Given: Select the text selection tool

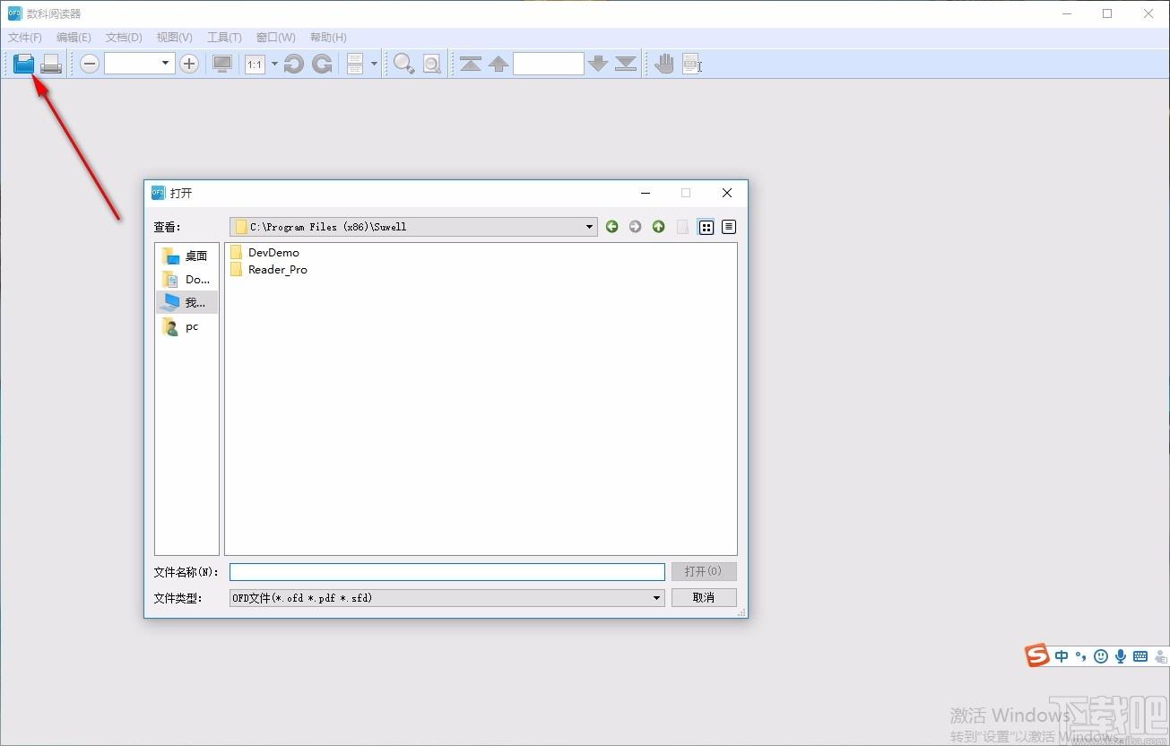Looking at the screenshot, I should tap(691, 64).
